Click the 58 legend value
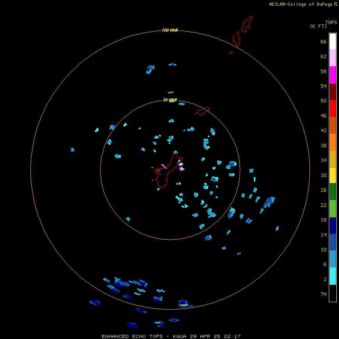This screenshot has width=339, height=339. point(324,71)
